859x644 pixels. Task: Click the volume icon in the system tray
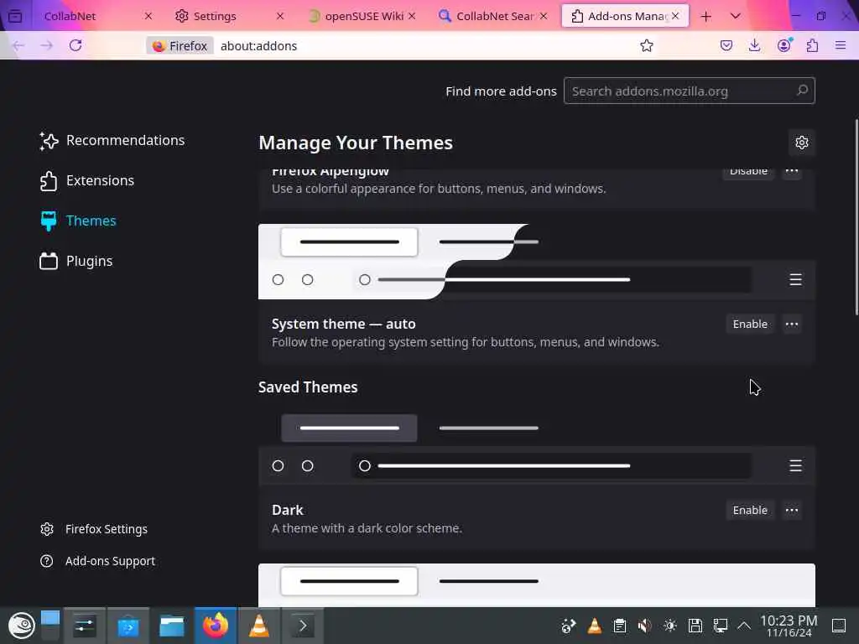[645, 626]
